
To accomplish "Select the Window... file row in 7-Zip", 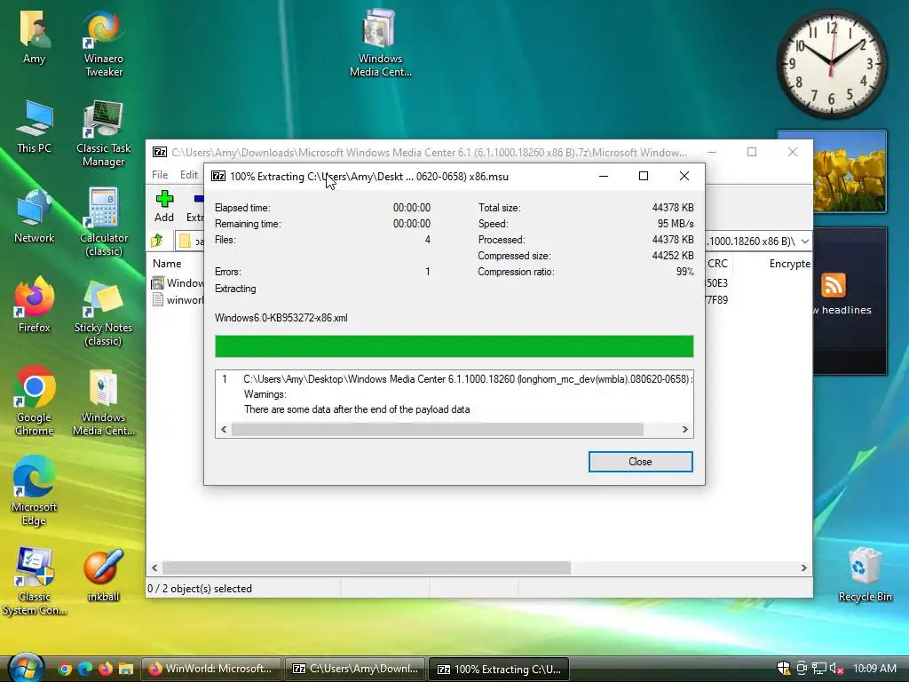I will click(x=178, y=283).
